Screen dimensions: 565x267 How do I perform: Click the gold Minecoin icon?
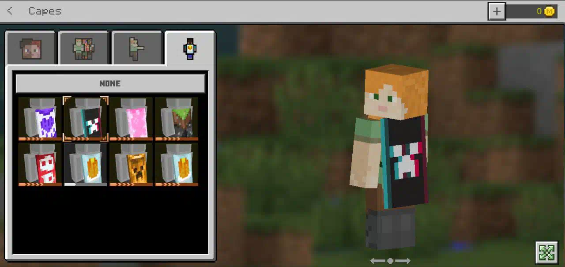(x=549, y=11)
